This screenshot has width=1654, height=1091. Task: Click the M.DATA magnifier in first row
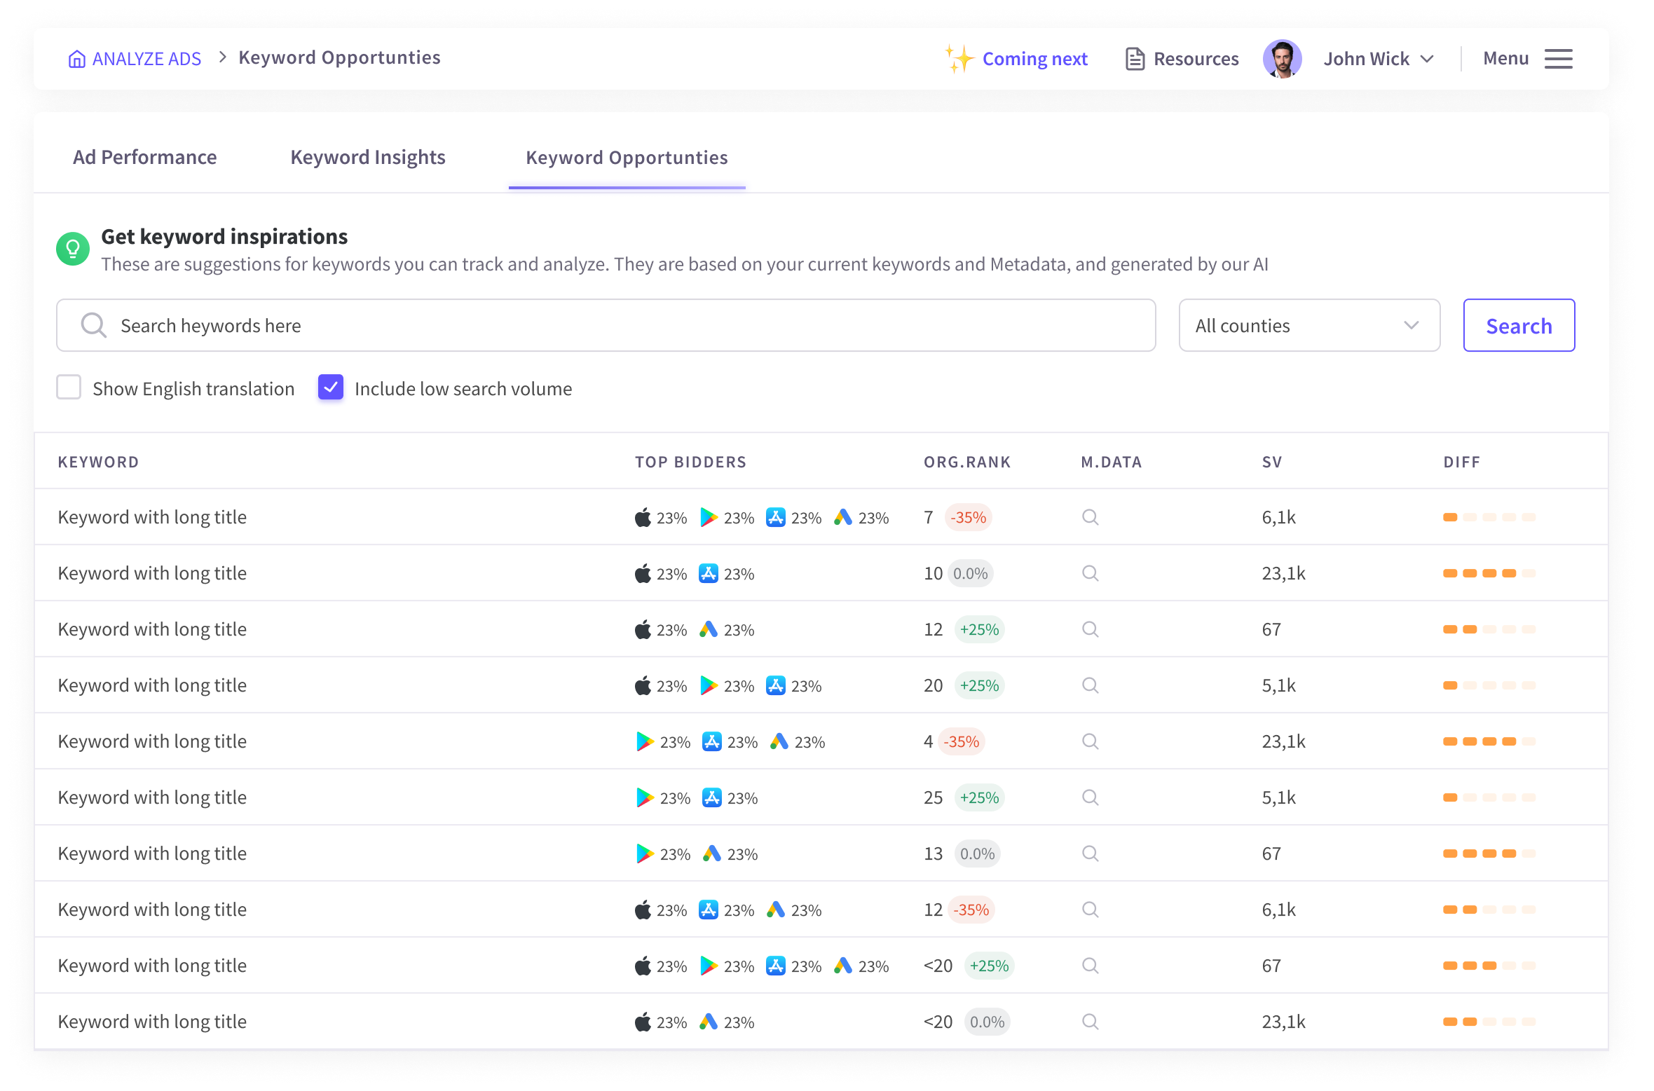(1090, 517)
